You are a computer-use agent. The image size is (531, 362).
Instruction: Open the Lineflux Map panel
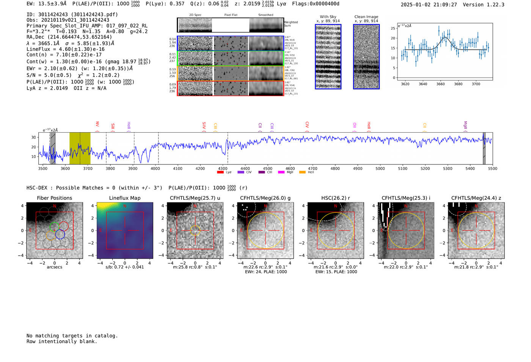(125, 231)
